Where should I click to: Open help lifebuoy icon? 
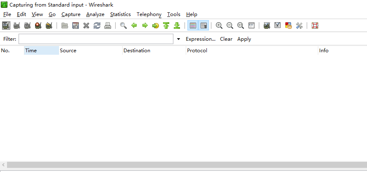click(315, 26)
